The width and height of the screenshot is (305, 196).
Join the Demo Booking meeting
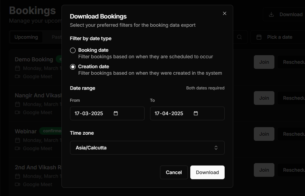(264, 62)
